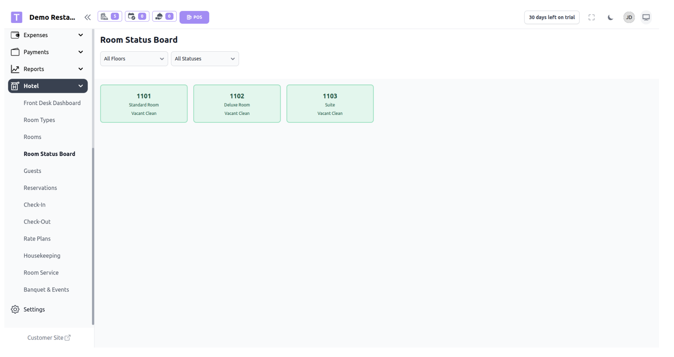Click the Payments icon in sidebar
The width and height of the screenshot is (674, 357).
(15, 52)
